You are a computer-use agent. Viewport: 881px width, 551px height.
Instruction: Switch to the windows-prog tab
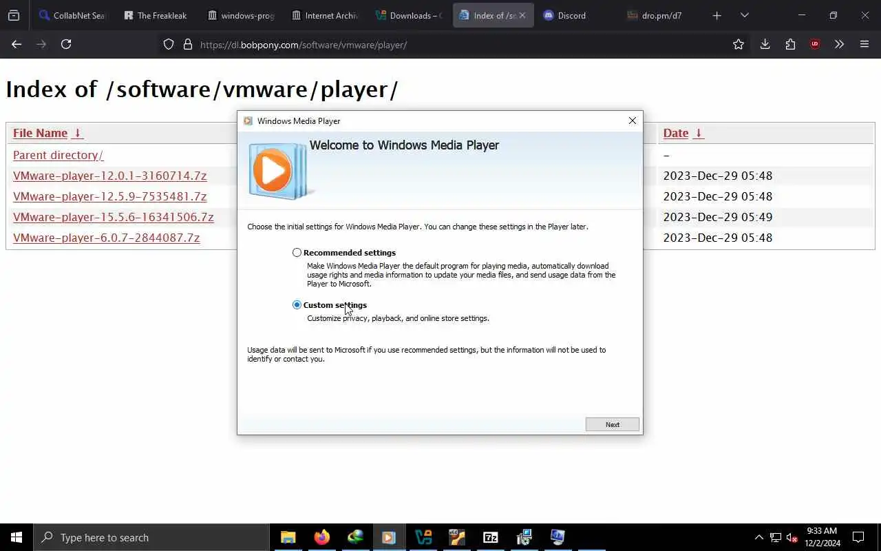[240, 15]
